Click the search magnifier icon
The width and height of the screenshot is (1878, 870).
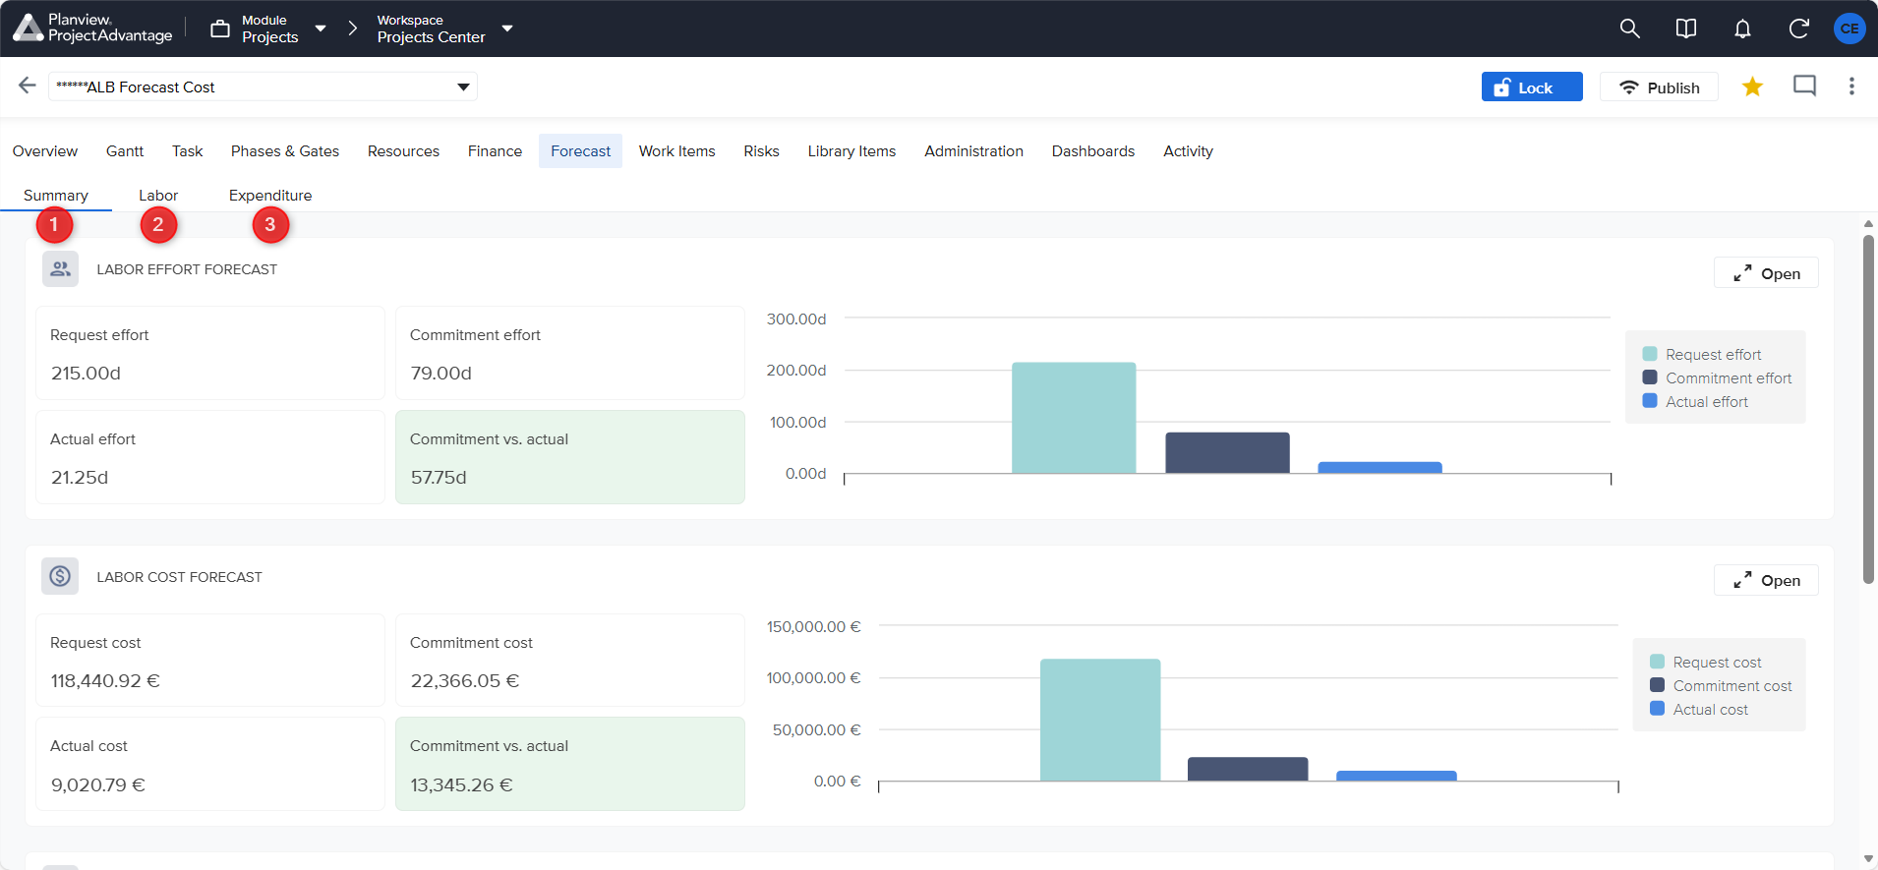coord(1629,29)
